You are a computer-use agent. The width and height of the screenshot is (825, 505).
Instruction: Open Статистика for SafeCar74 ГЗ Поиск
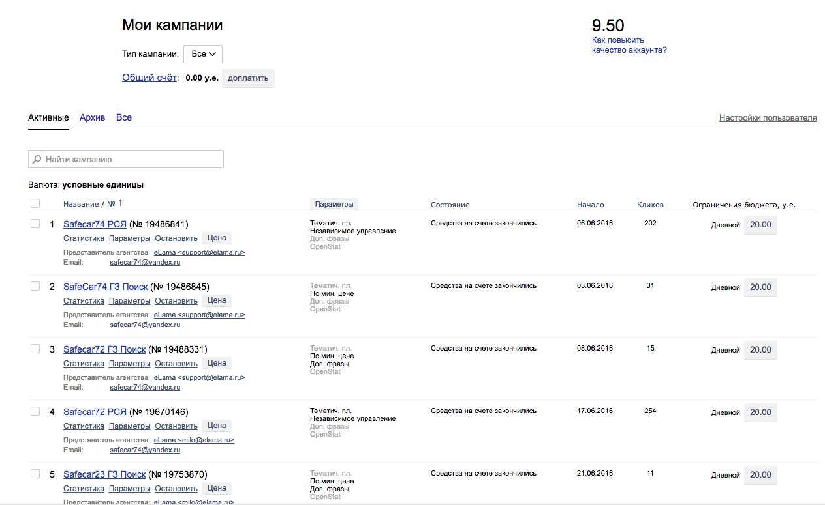[x=84, y=301]
